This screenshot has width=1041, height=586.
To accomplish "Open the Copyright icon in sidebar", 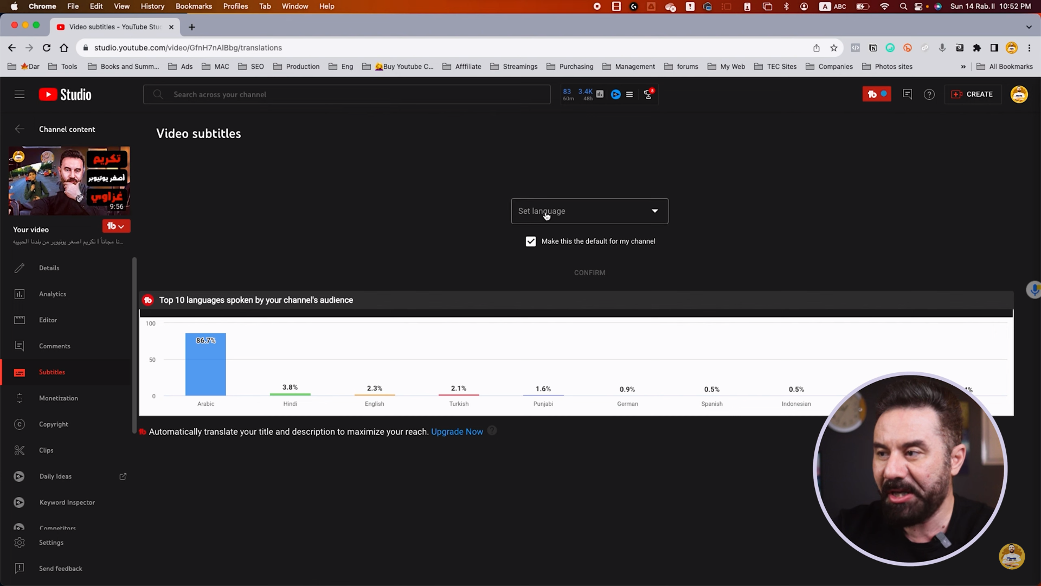I will tap(20, 424).
